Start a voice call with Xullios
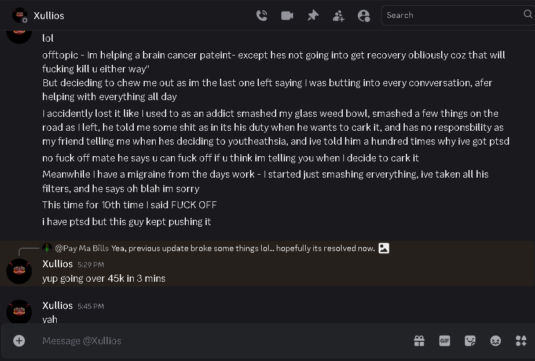Image resolution: width=535 pixels, height=361 pixels. (x=262, y=16)
